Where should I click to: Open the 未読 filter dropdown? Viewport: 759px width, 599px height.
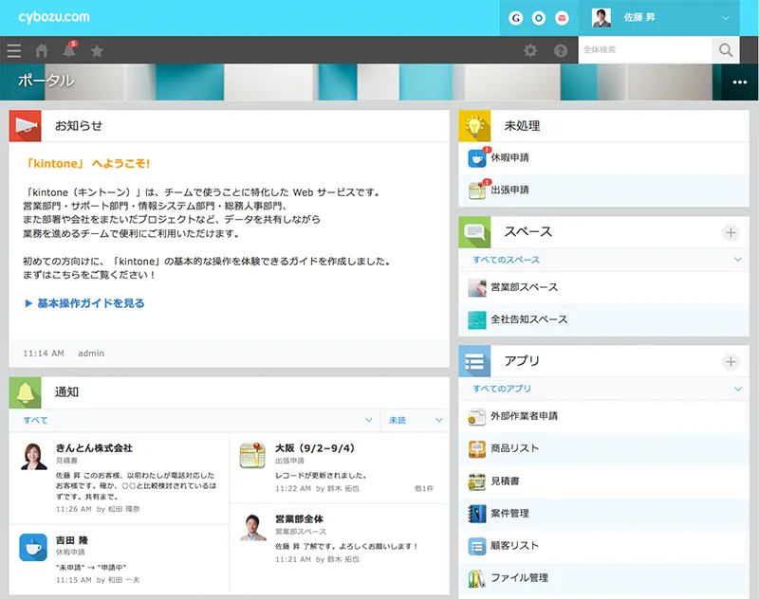(x=412, y=418)
